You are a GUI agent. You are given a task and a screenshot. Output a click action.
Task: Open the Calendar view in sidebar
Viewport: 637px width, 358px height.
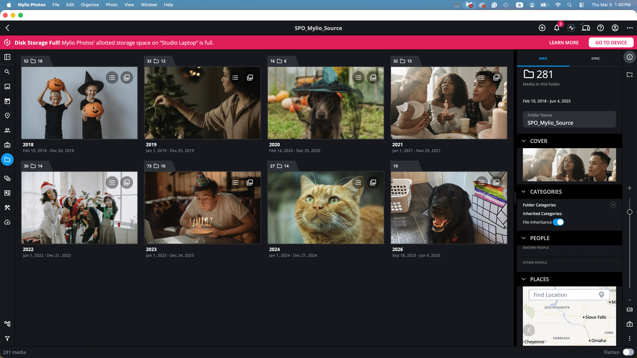click(7, 101)
